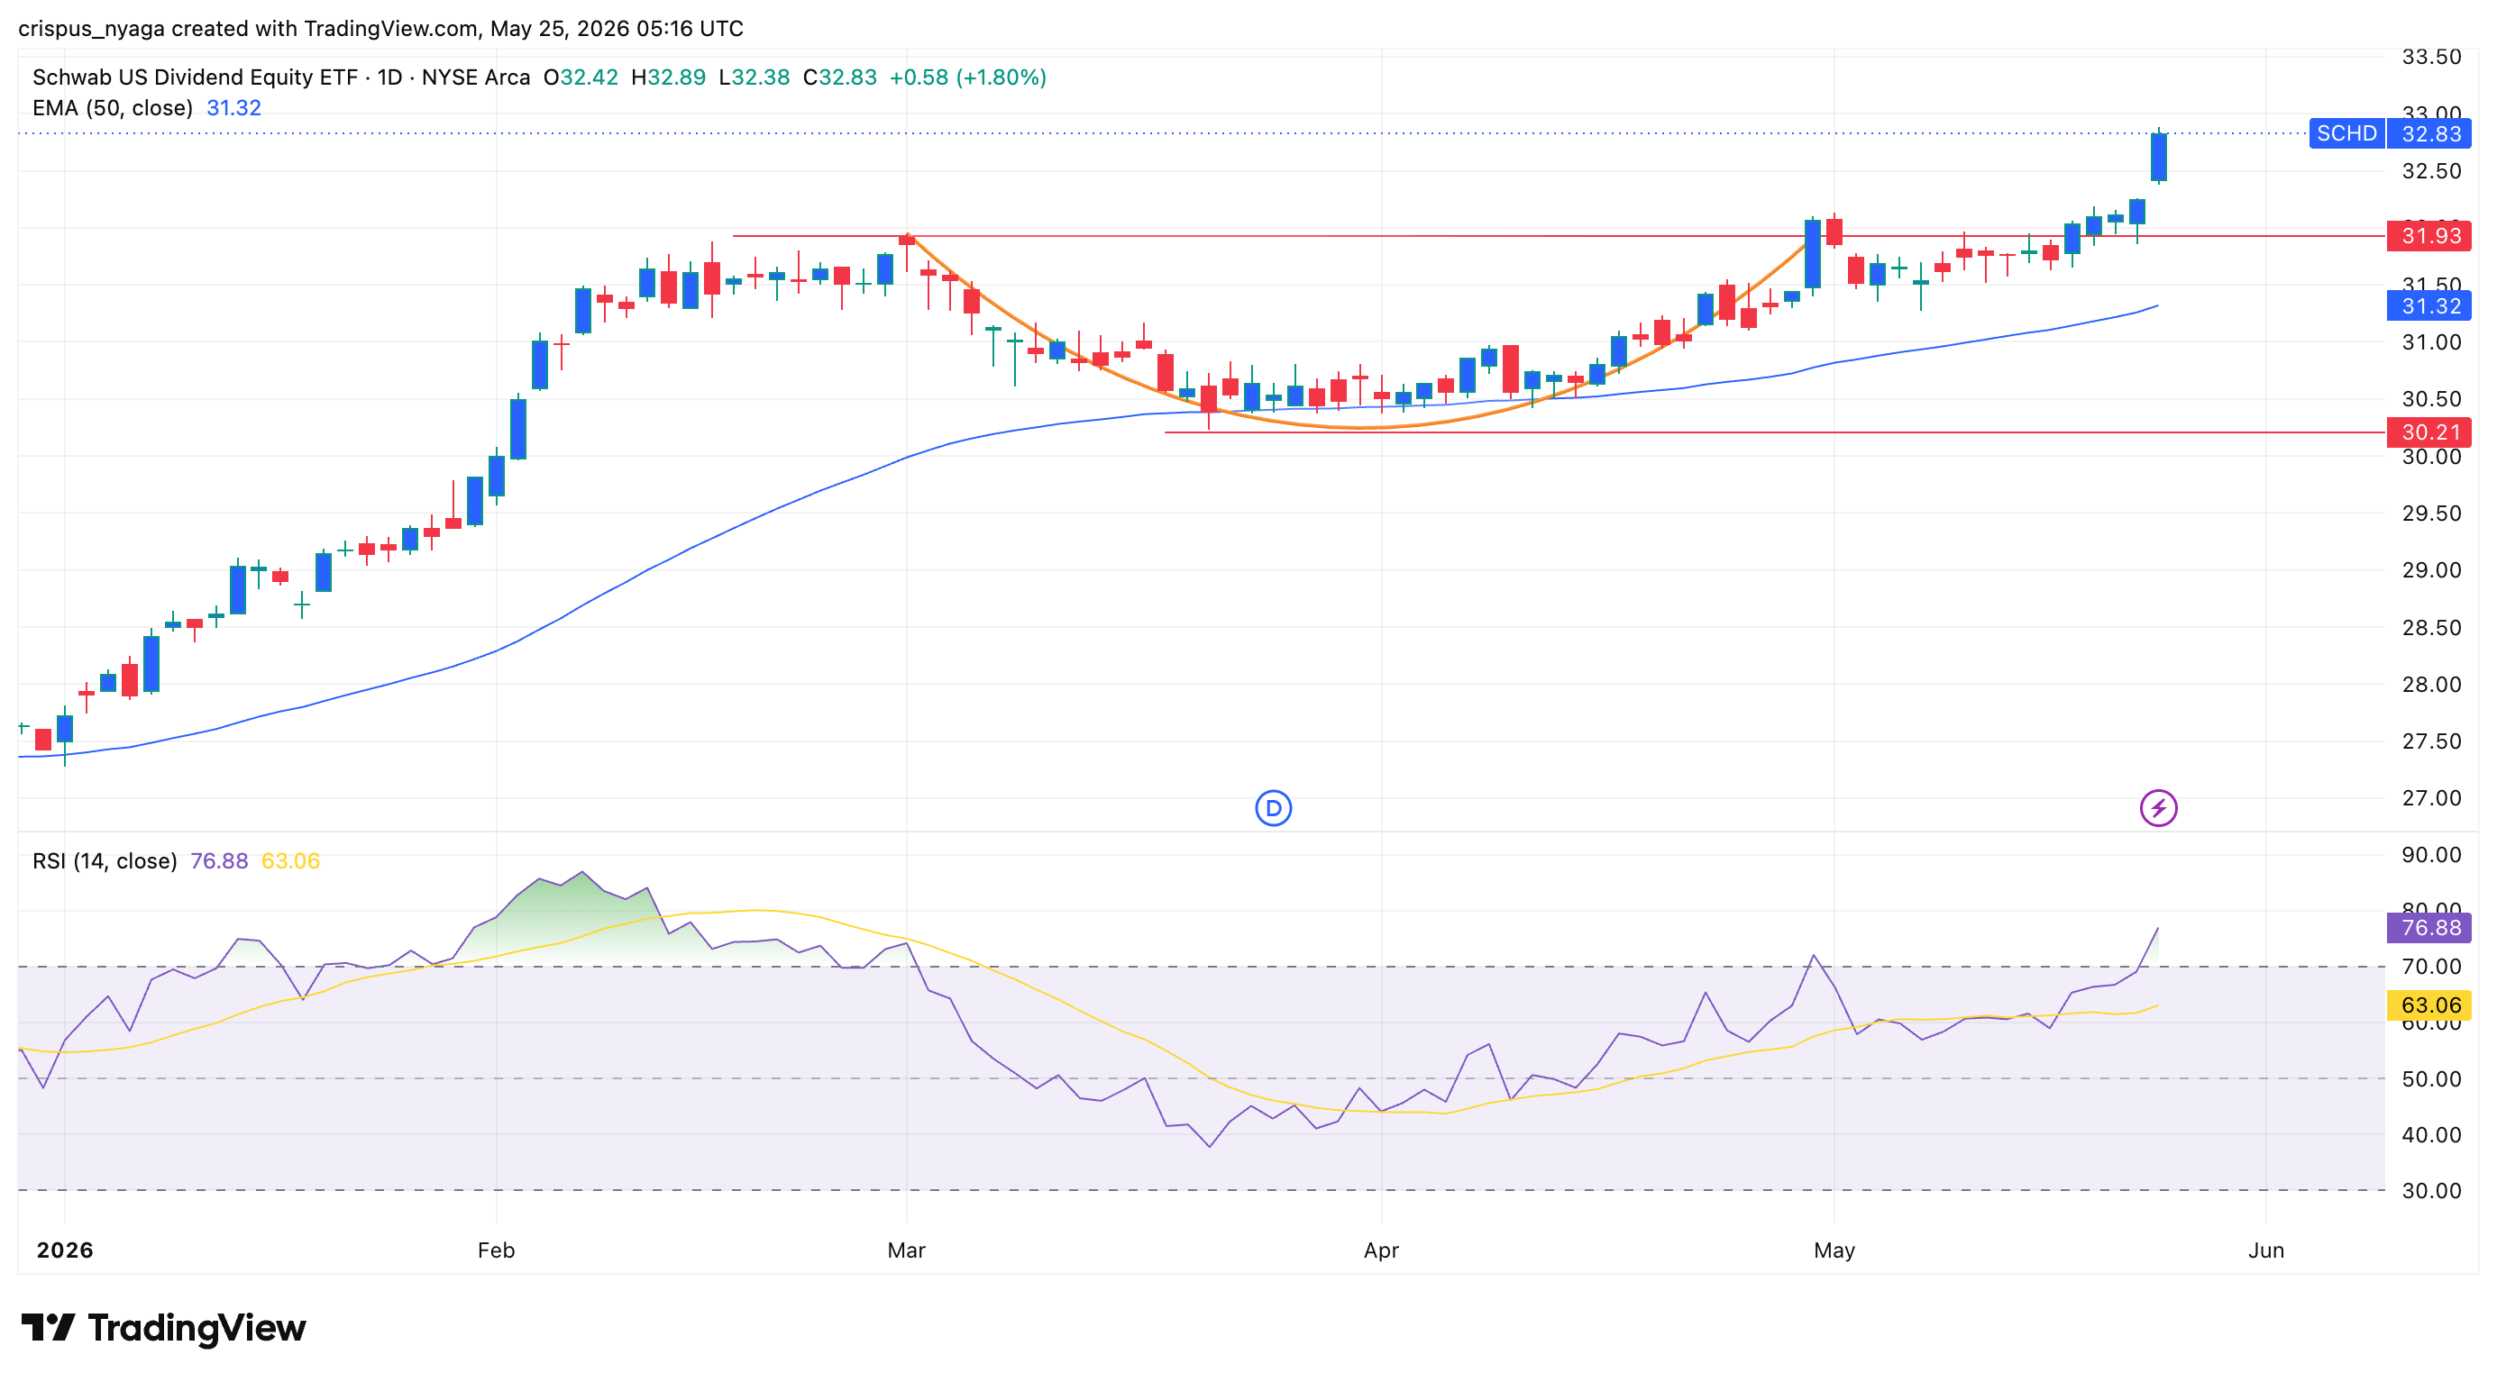
Task: Click the "40.00" RSI axis label
Action: pyautogui.click(x=2431, y=1135)
